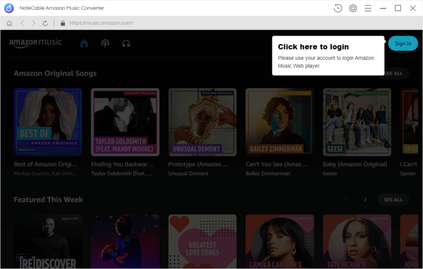Show next Featured This Week items
This screenshot has height=269, width=423.
point(365,200)
